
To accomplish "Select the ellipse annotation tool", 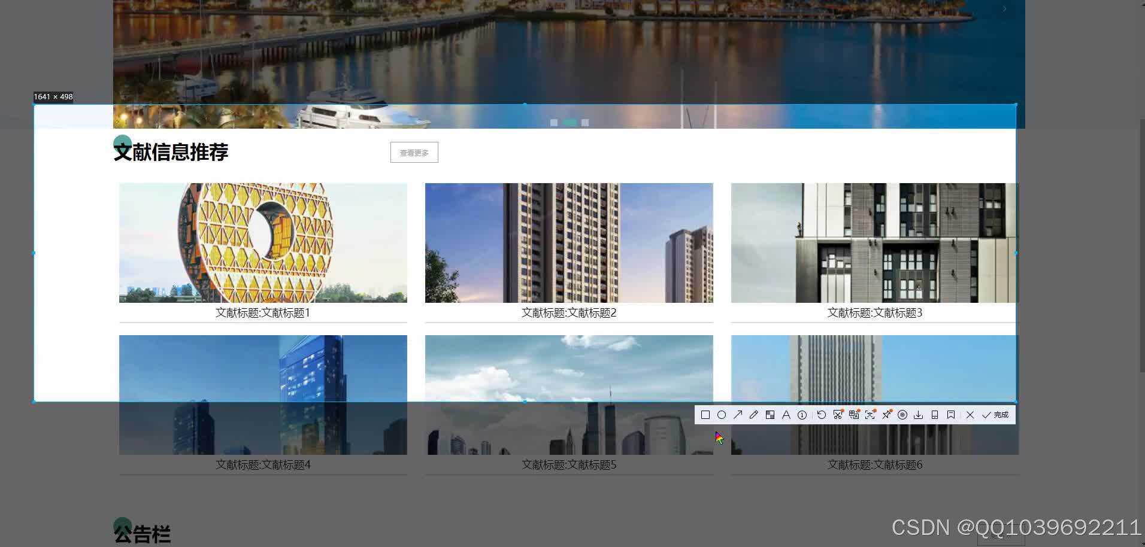I will coord(722,415).
